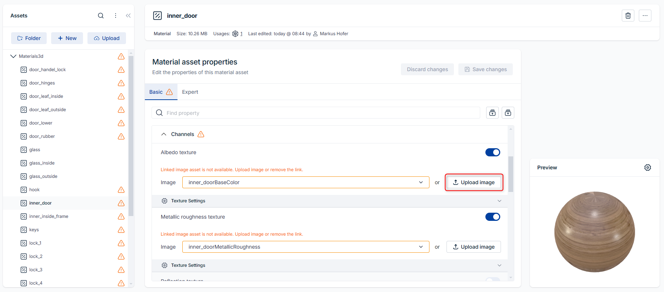Collapse the Materials3d folder tree

(13, 56)
